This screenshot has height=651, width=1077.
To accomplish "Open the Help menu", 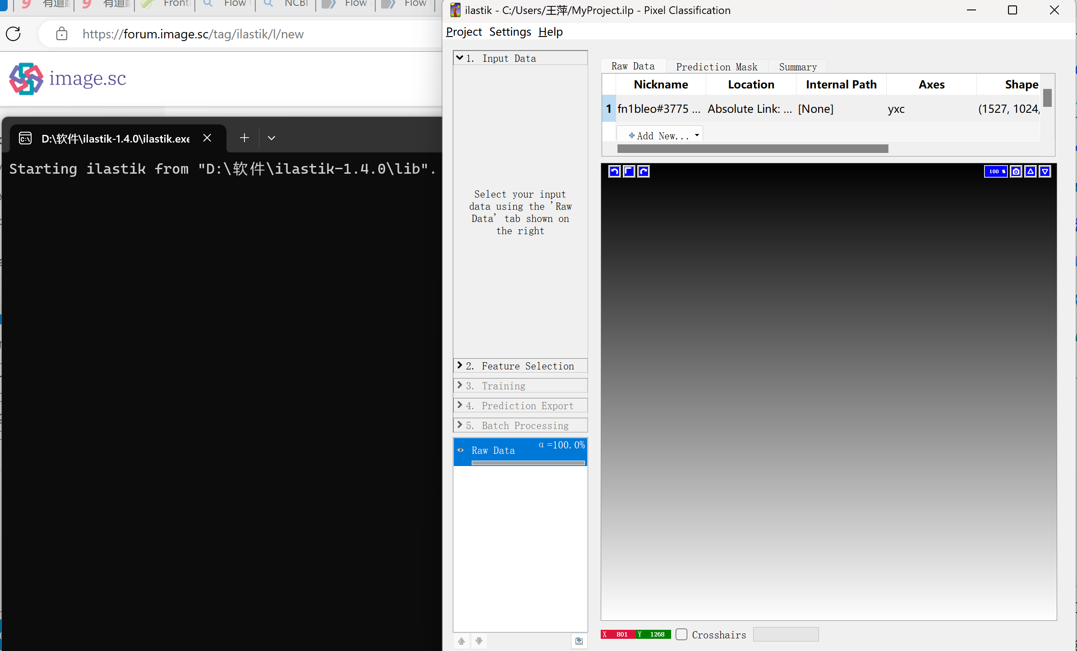I will coord(550,32).
